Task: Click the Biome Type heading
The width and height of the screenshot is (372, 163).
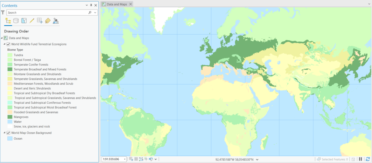Action: (x=15, y=50)
